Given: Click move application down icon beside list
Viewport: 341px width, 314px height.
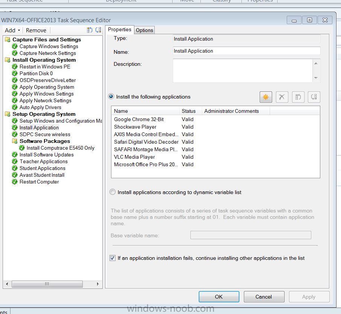Looking at the screenshot, I should 314,97.
